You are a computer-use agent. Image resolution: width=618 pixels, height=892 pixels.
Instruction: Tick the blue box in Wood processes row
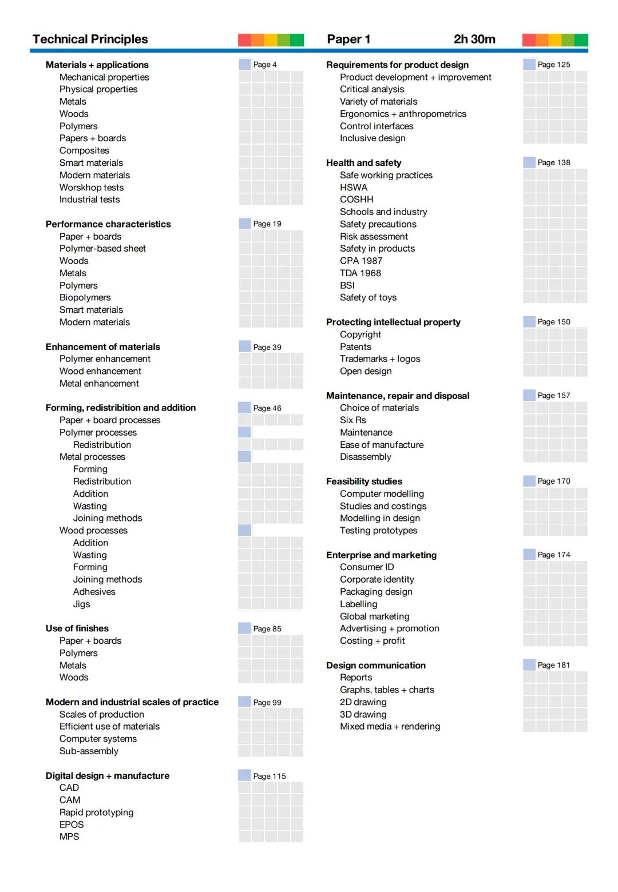coord(245,530)
